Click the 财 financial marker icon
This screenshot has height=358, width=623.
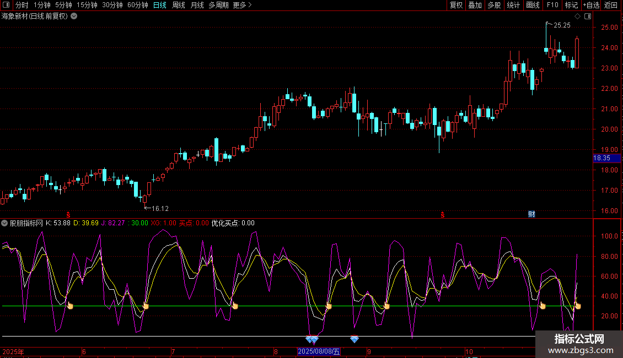[531, 214]
